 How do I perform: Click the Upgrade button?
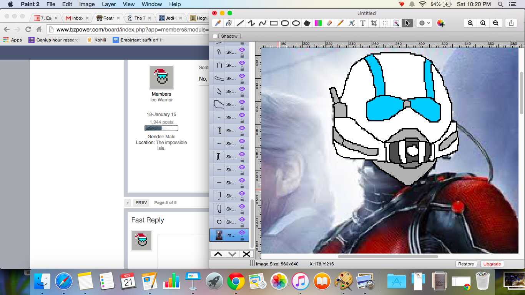(492, 264)
